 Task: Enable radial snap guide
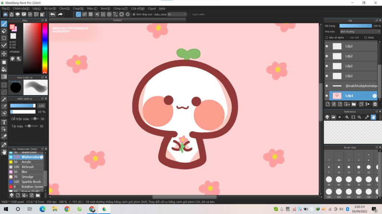point(103,14)
